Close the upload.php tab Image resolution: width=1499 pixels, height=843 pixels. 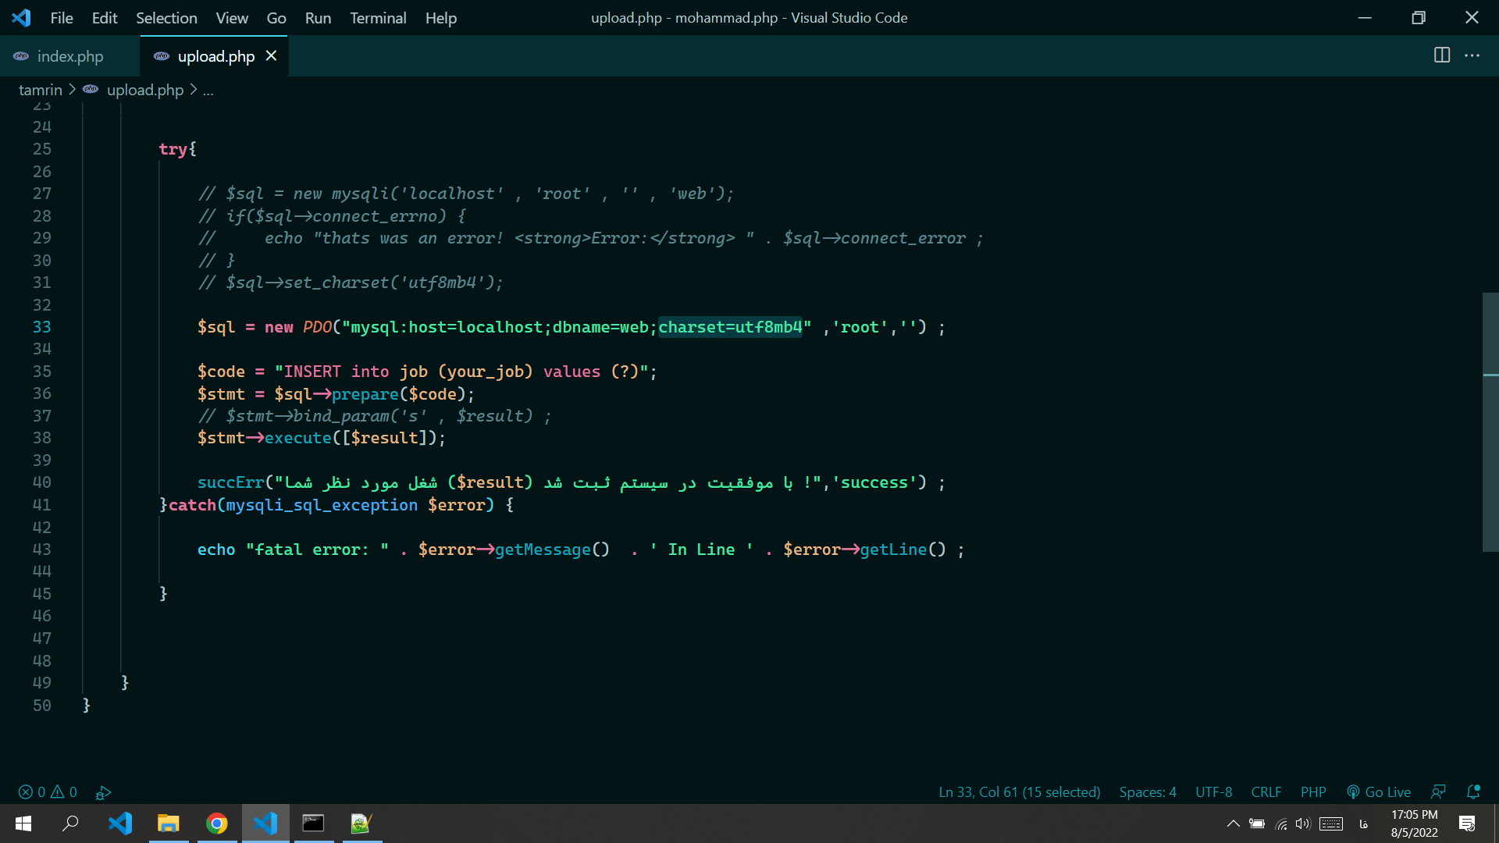point(271,56)
